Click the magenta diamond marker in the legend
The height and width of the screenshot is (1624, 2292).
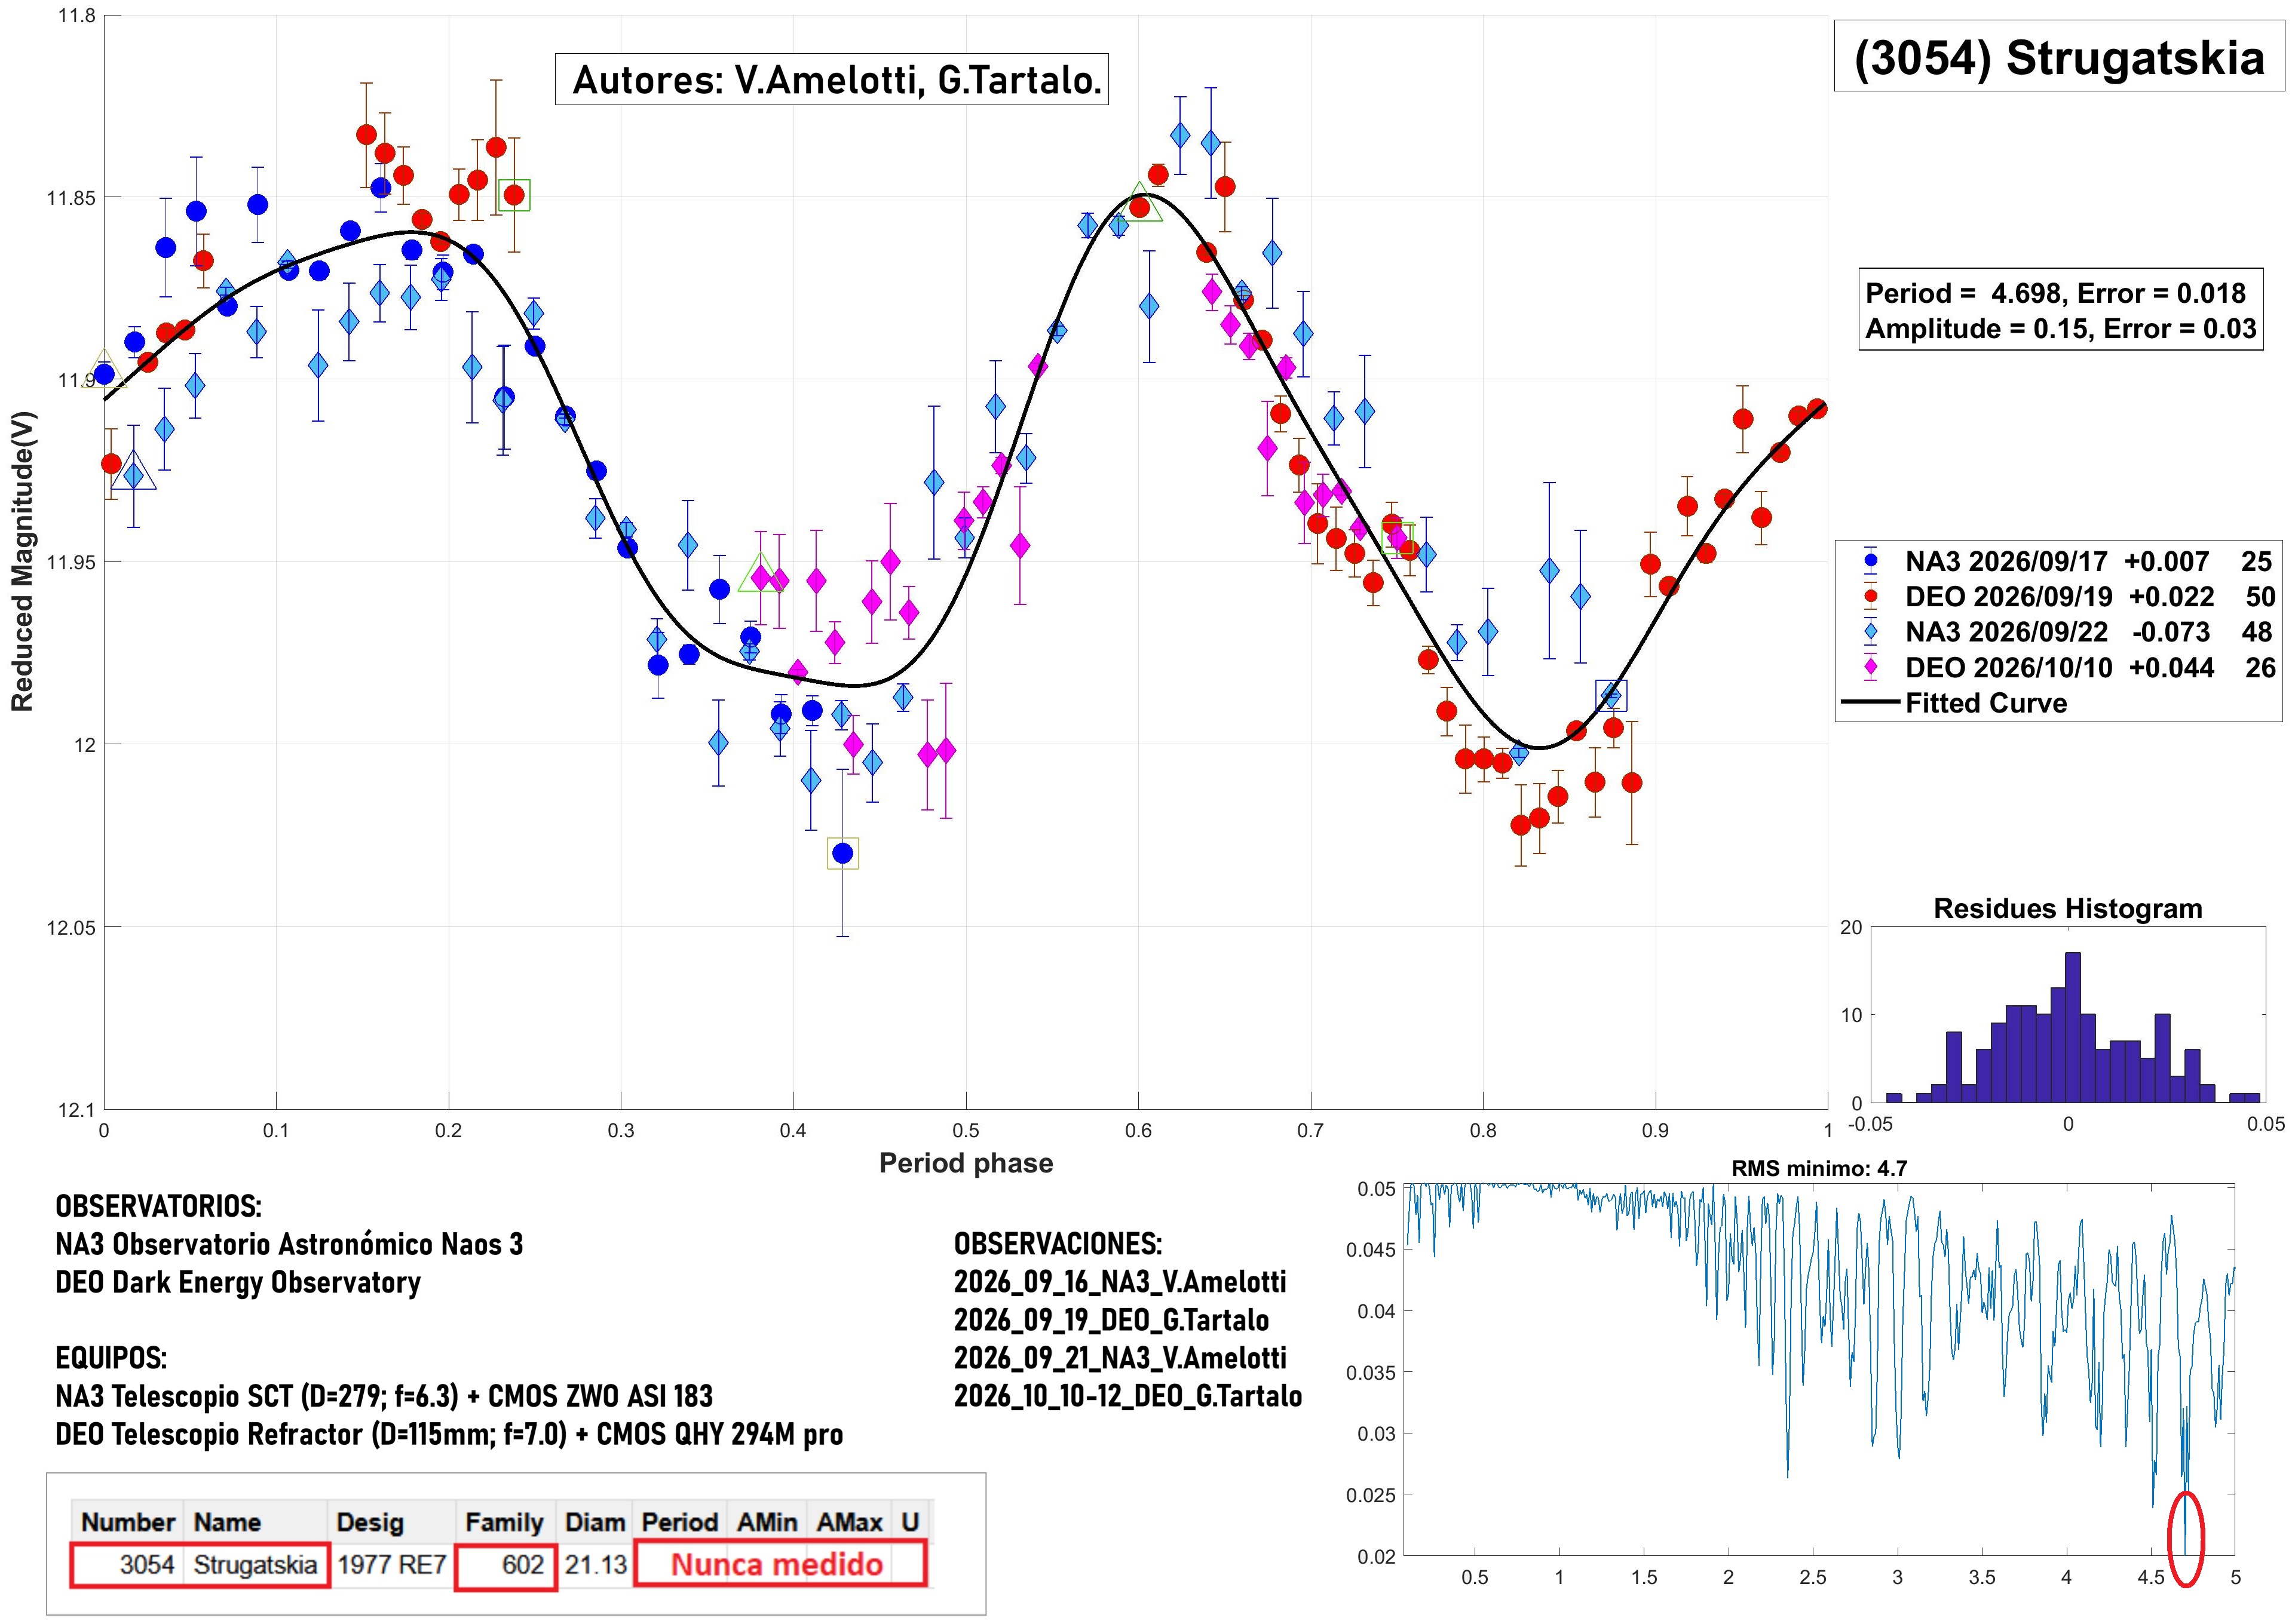pyautogui.click(x=1872, y=667)
